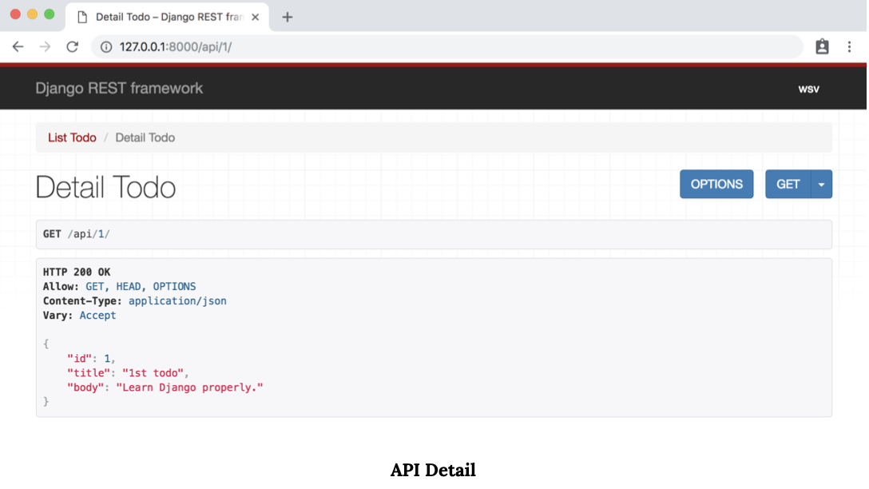Open the wsv user menu

[808, 89]
